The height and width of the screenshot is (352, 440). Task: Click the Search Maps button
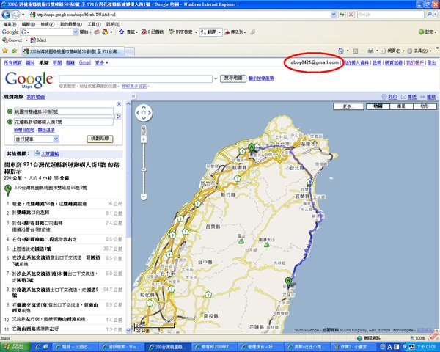pos(233,78)
